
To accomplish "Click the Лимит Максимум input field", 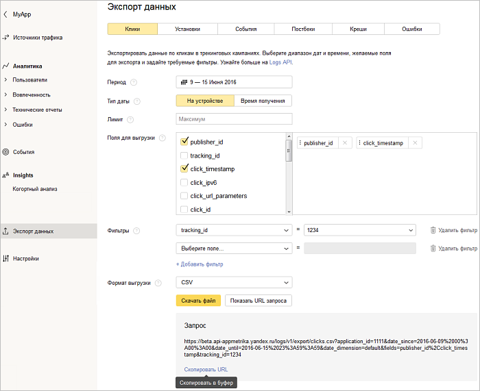I will click(234, 119).
